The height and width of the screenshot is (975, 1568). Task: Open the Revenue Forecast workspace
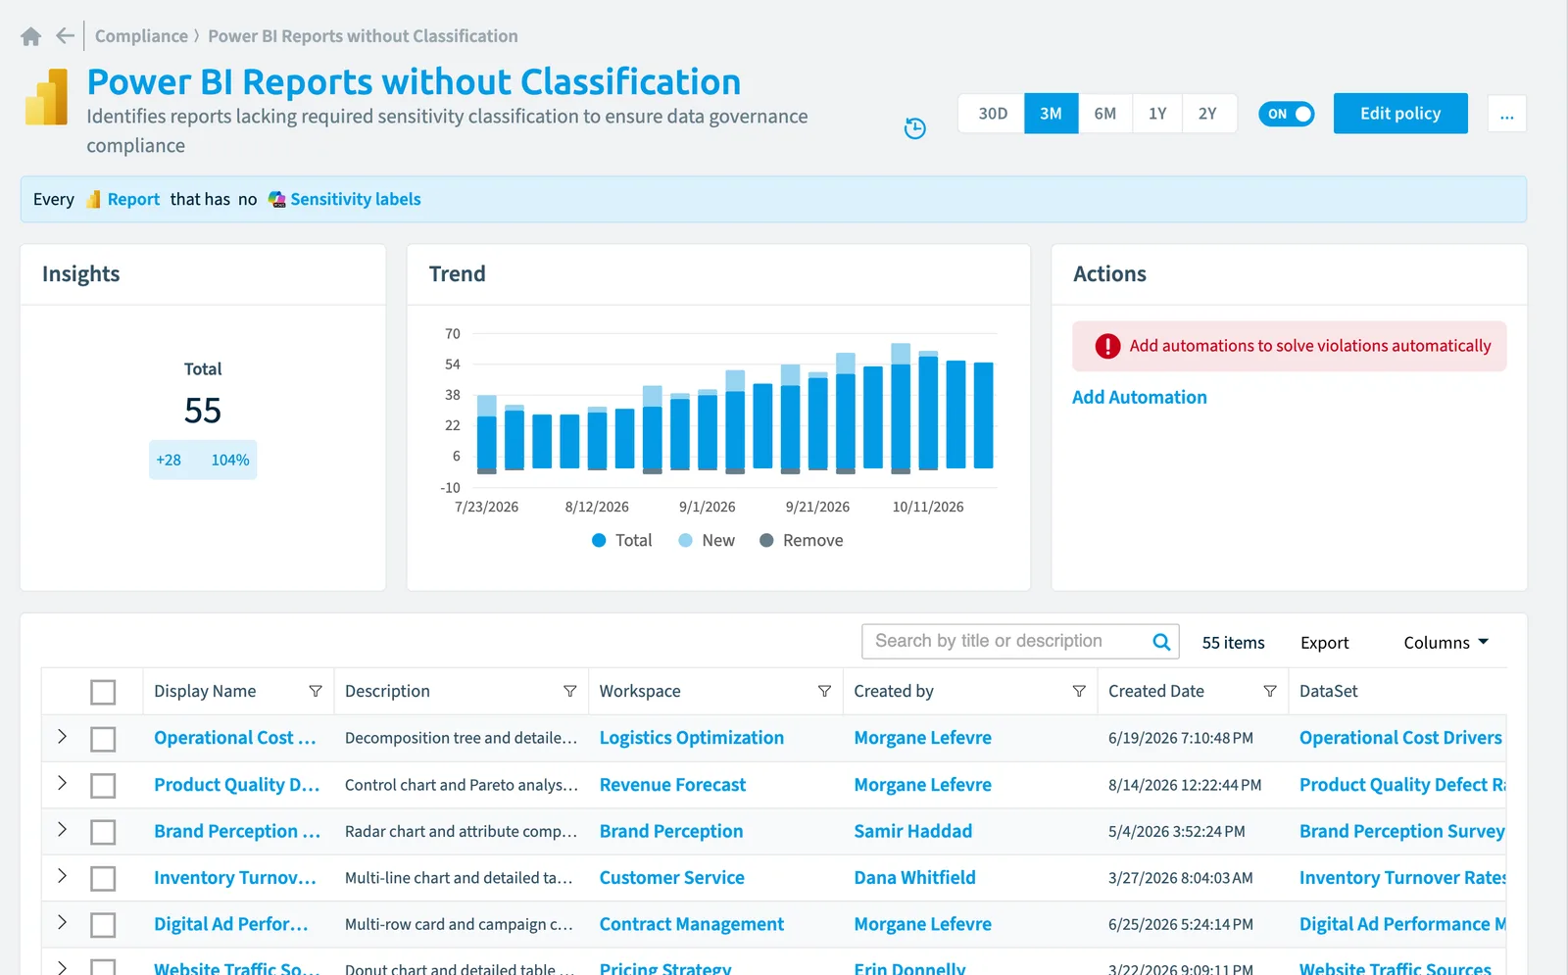coord(672,786)
